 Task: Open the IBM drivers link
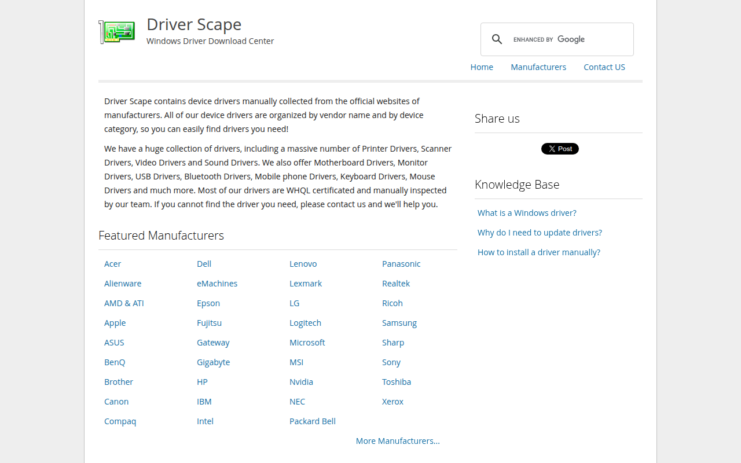(204, 402)
